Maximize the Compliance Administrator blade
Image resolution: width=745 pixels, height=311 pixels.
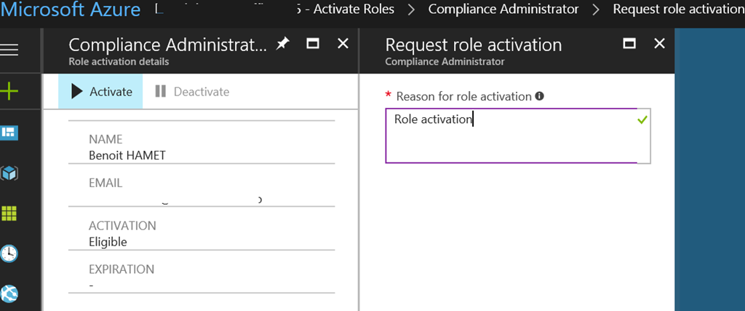pyautogui.click(x=314, y=44)
